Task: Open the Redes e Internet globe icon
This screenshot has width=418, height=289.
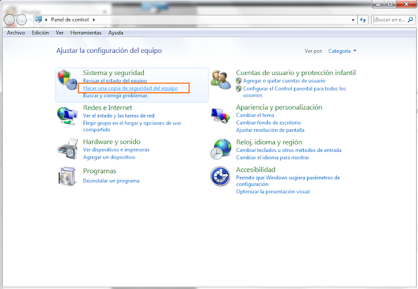Action: pyautogui.click(x=67, y=115)
